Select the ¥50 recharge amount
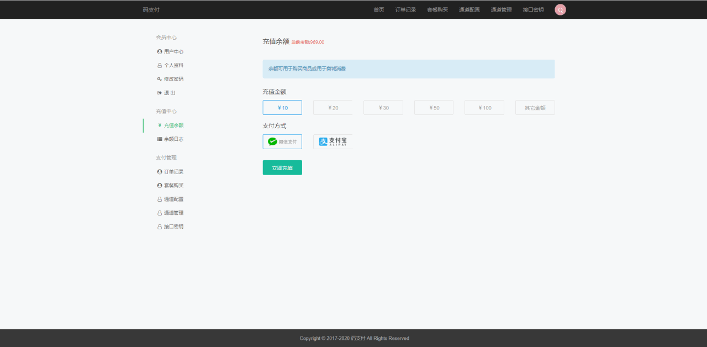Screen dimensions: 707x347 (x=434, y=108)
